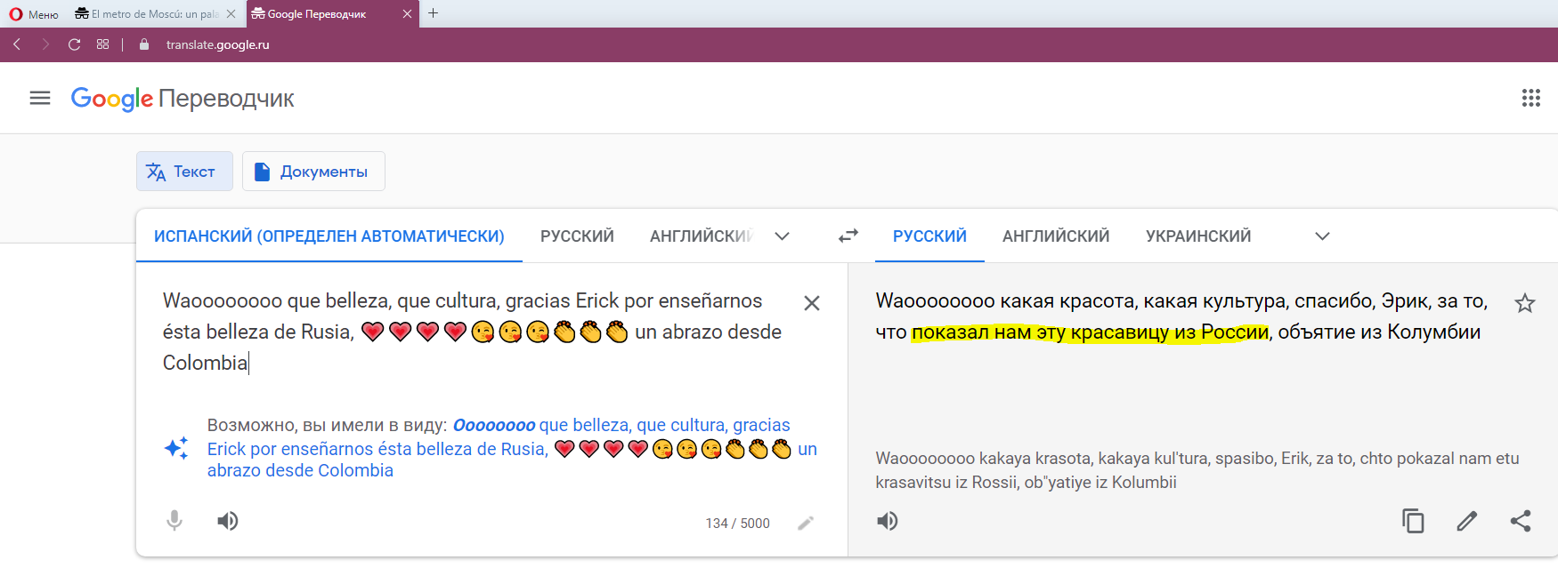1558x568 pixels.
Task: Close the Google Переводчик tab
Action: pos(407,14)
